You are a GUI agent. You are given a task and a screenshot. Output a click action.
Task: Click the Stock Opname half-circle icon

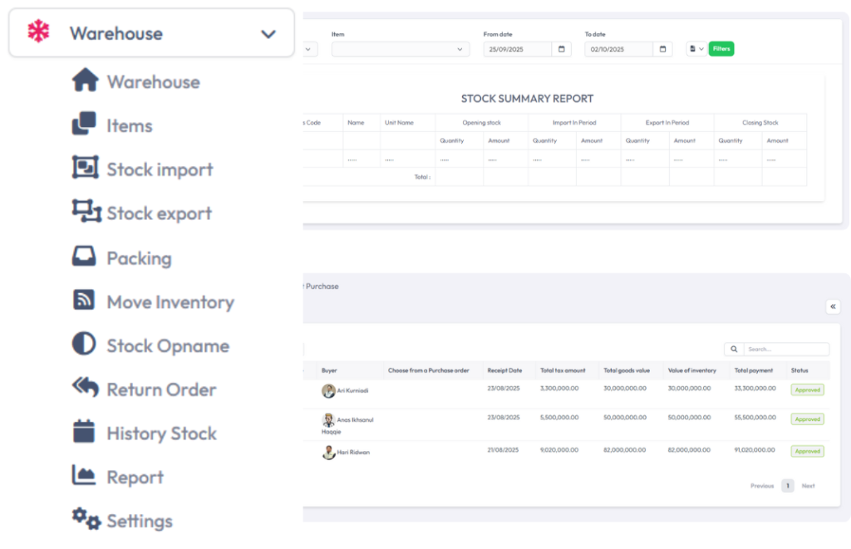tap(85, 345)
